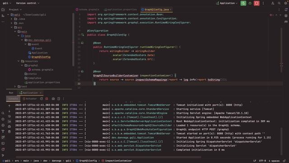Open Services tool window icon in left sidebar
The height and width of the screenshot is (163, 289).
coord(3,125)
